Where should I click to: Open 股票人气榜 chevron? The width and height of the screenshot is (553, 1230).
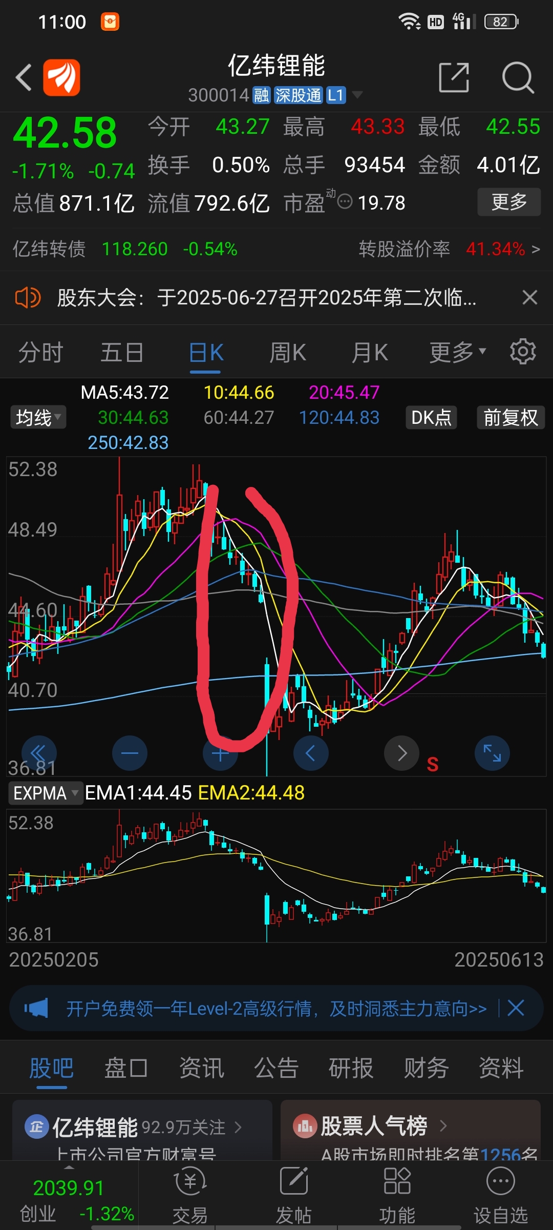click(x=443, y=1126)
